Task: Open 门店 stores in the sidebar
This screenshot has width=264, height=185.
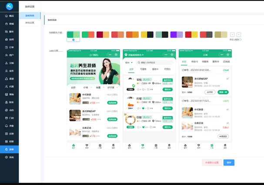Action: 10,118
